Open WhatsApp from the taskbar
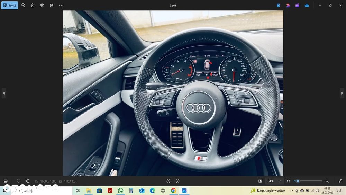Image resolution: width=346 pixels, height=195 pixels. pos(120,190)
